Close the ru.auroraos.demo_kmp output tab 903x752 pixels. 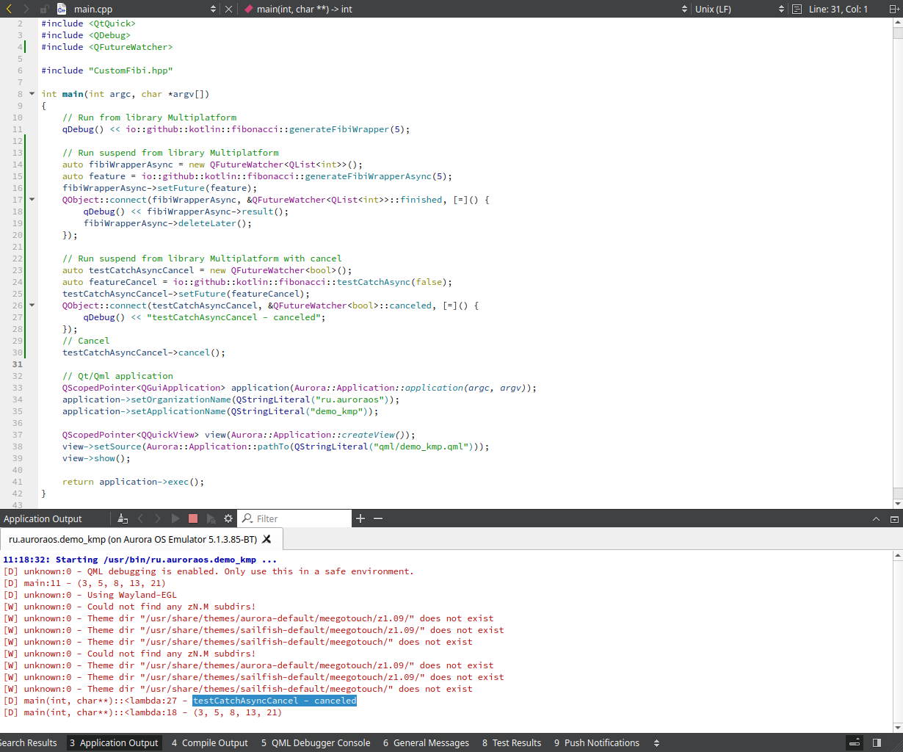point(266,539)
